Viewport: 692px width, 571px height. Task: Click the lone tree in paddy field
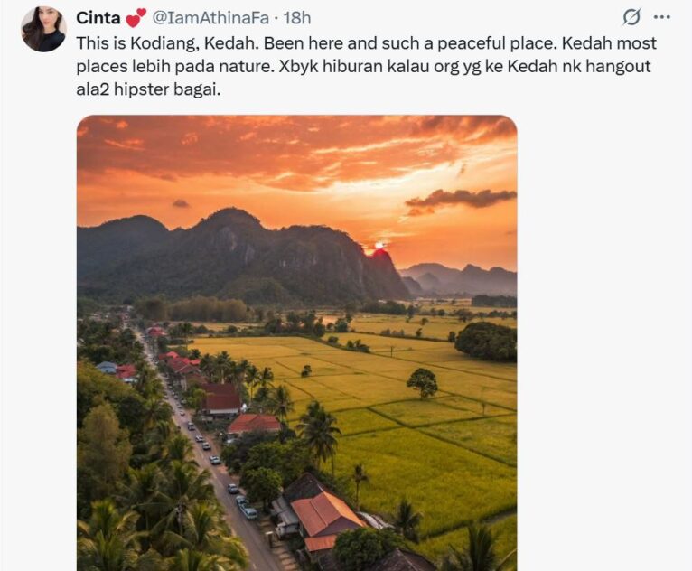click(422, 382)
